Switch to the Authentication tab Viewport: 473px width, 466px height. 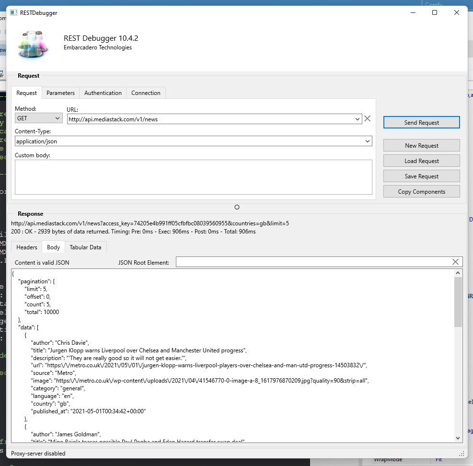coord(103,93)
